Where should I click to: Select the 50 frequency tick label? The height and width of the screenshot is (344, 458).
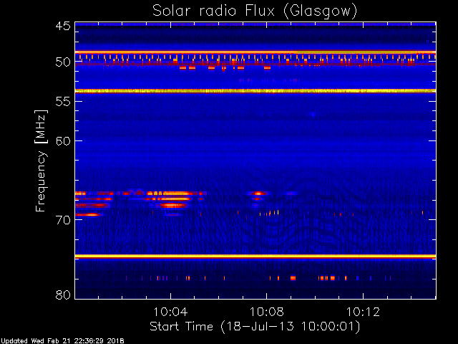coord(63,62)
